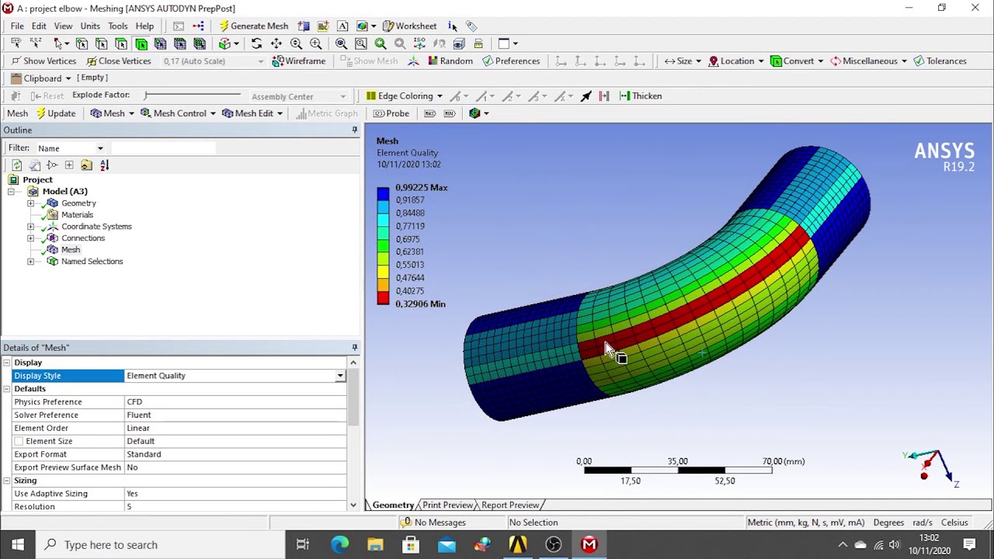Switch to the Report Preview tab

[509, 505]
